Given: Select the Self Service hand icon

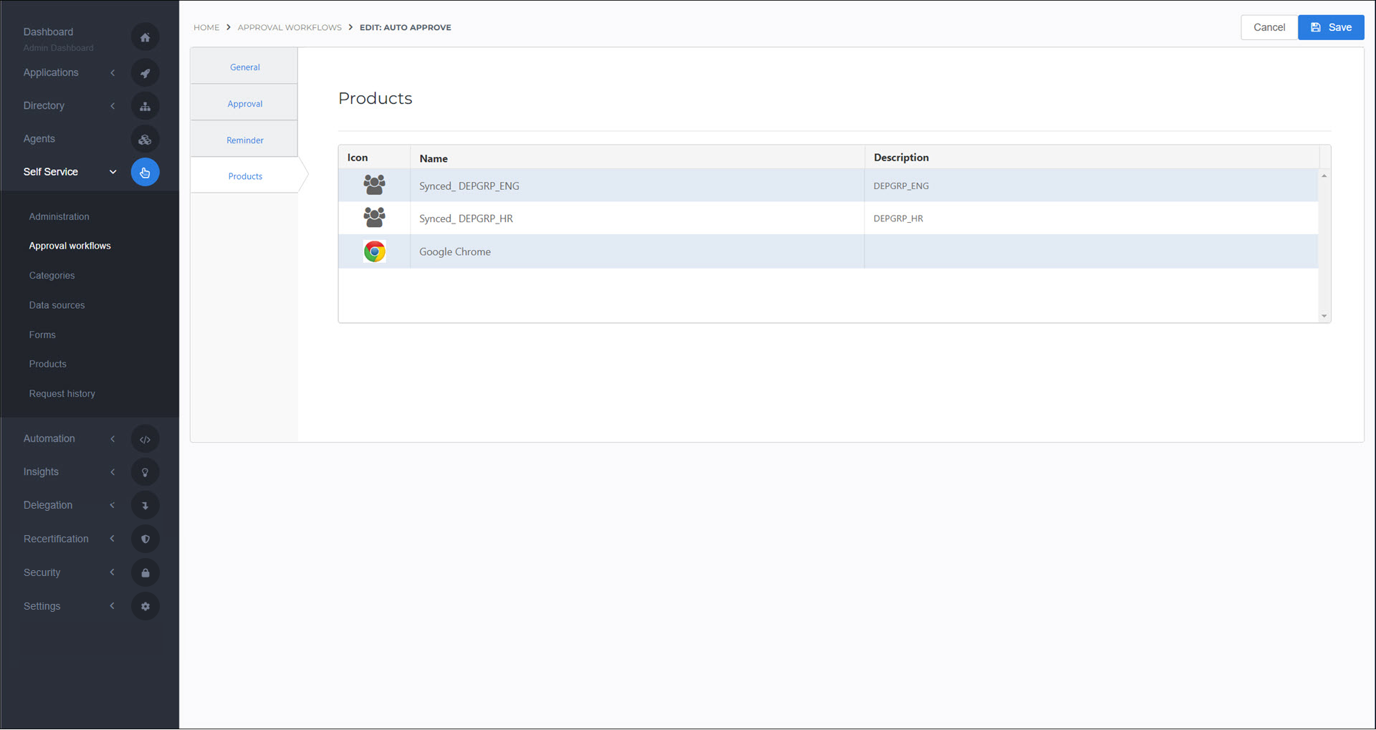Looking at the screenshot, I should 145,172.
